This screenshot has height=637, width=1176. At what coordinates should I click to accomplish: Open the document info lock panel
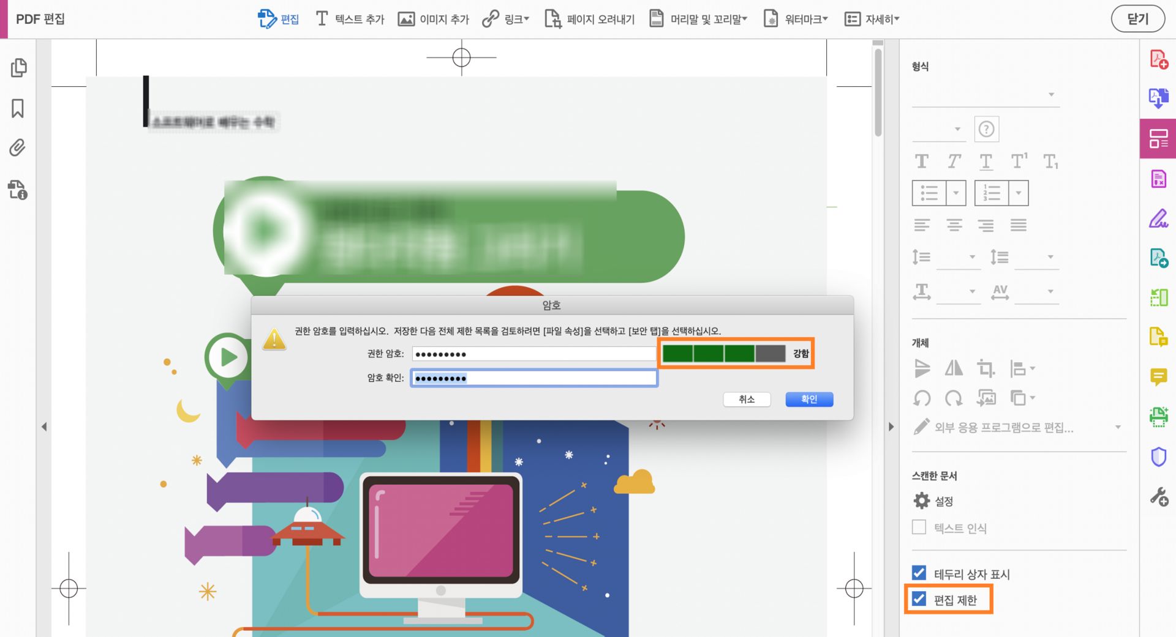18,190
